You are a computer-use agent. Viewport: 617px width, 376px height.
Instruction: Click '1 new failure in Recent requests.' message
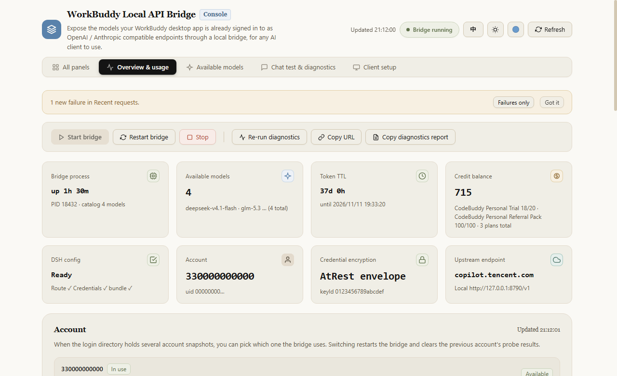pos(95,102)
